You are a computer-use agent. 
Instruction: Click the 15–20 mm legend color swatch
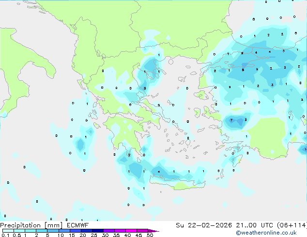tap(75, 231)
